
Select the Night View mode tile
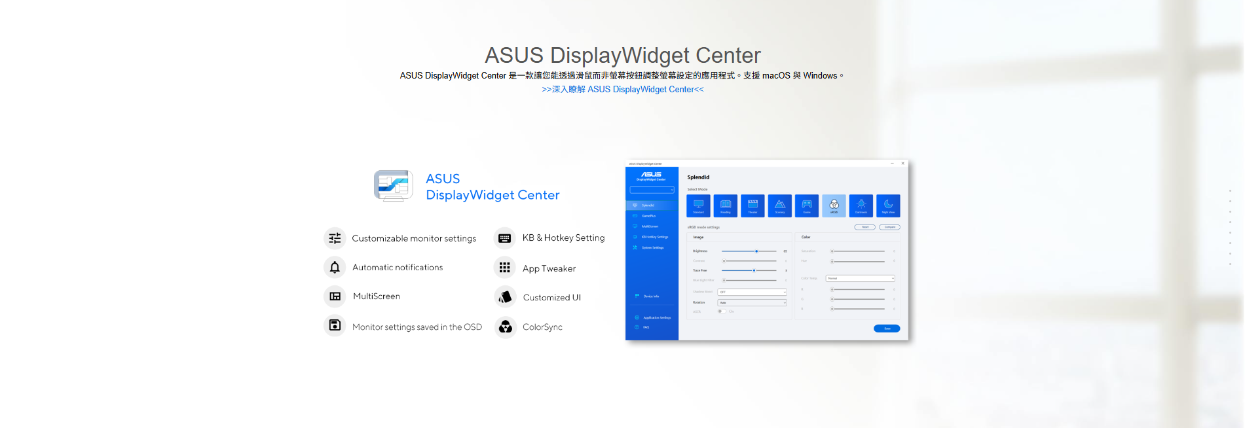coord(889,205)
